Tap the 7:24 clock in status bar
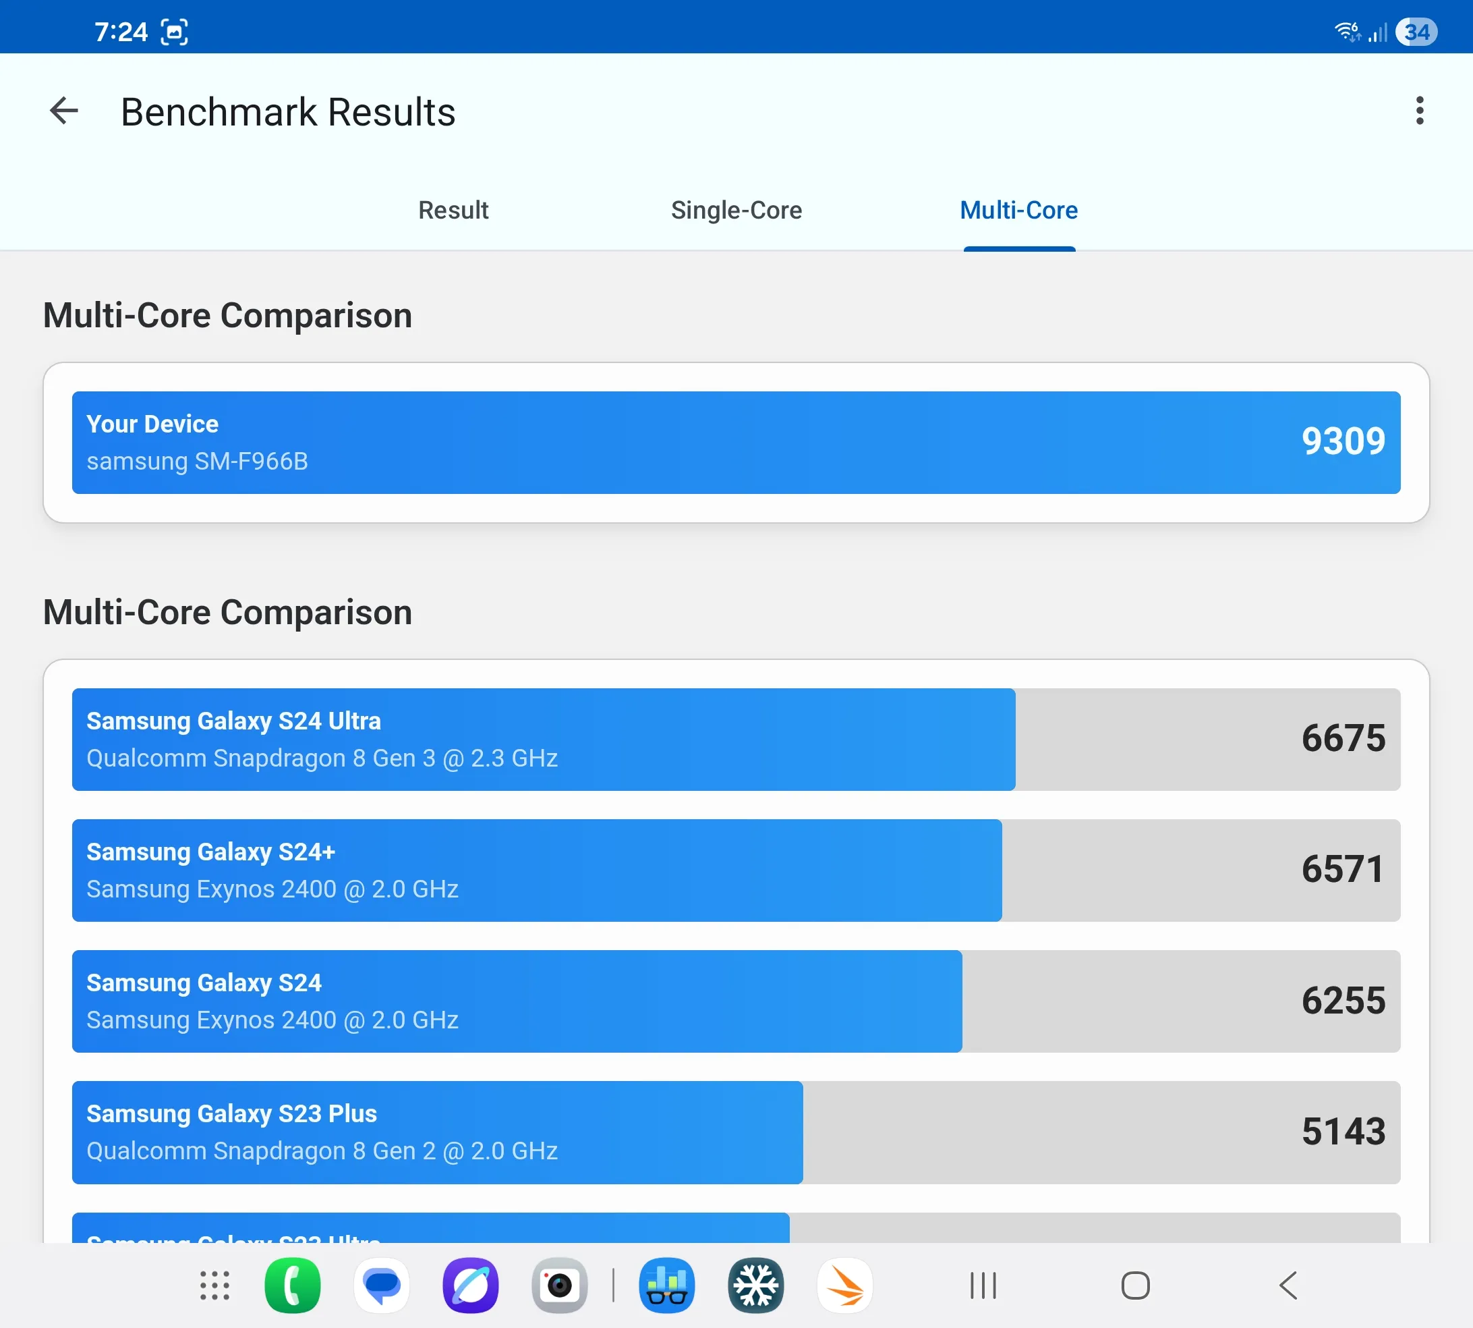The height and width of the screenshot is (1328, 1473). (120, 31)
